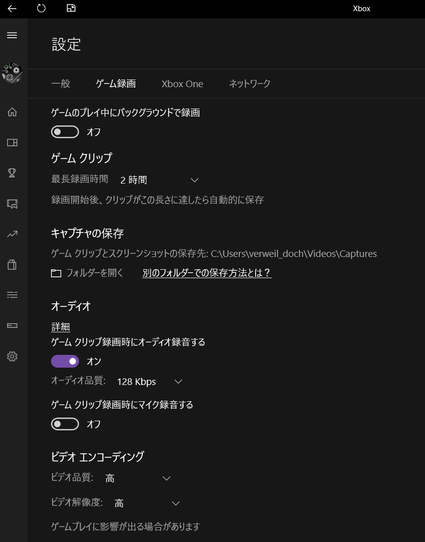The width and height of the screenshot is (425, 542).
Task: Select the Home icon in the sidebar
Action: (x=12, y=112)
